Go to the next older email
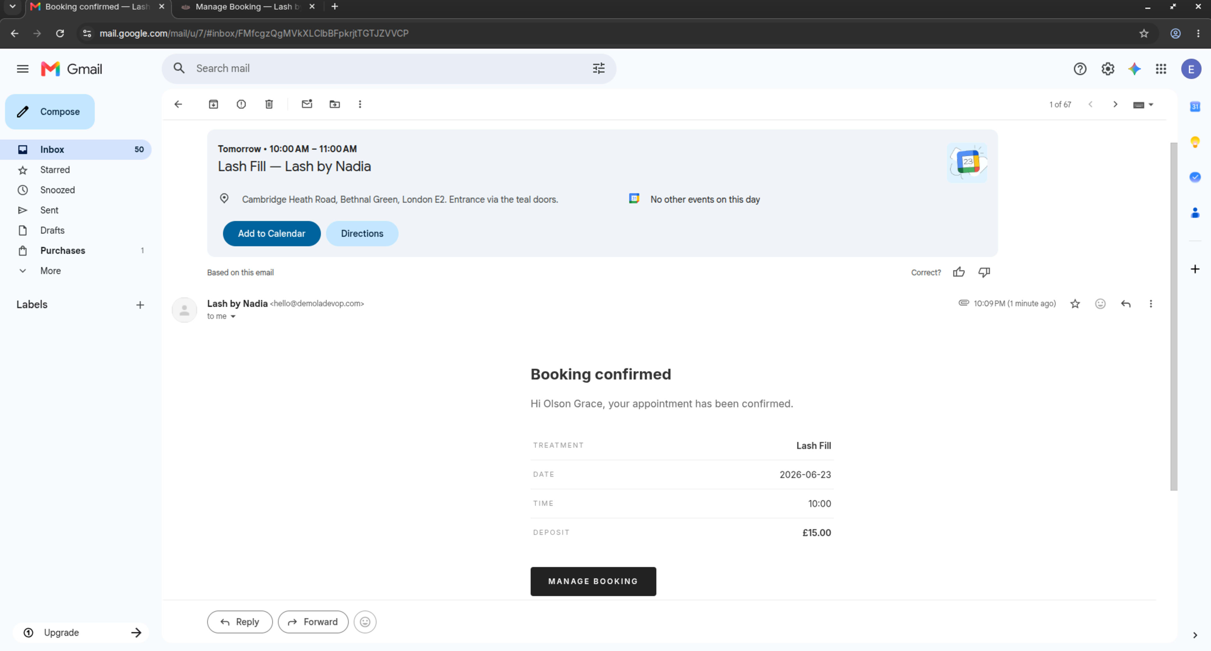The width and height of the screenshot is (1211, 651). [x=1114, y=104]
